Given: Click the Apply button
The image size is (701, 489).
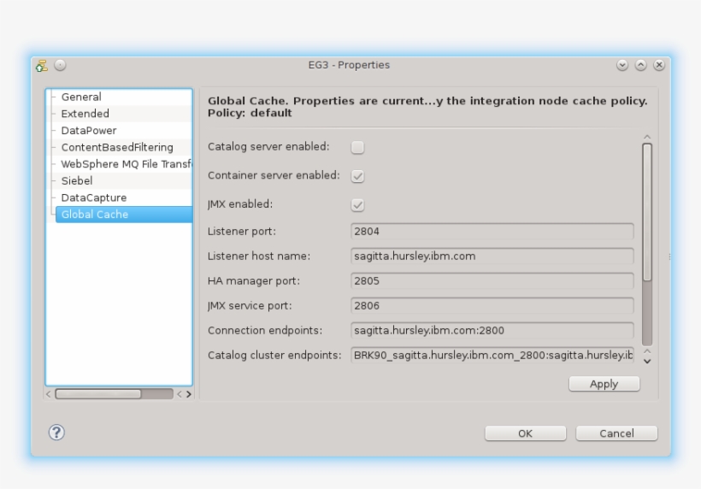Looking at the screenshot, I should point(604,385).
